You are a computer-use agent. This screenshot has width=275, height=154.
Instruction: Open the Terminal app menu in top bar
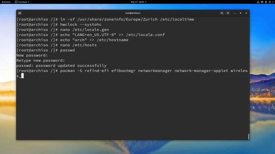(22, 2)
